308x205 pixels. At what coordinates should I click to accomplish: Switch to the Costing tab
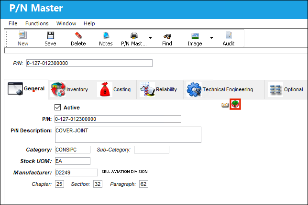point(115,89)
